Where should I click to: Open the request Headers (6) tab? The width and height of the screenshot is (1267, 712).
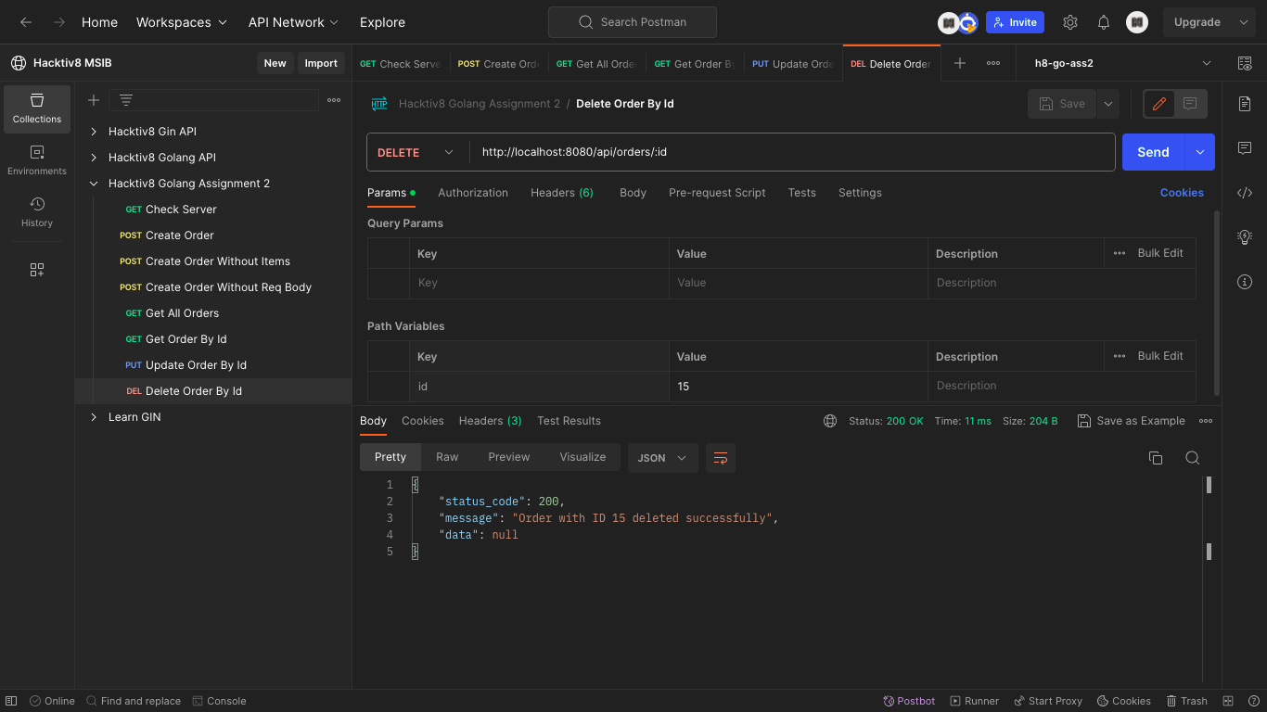(562, 193)
